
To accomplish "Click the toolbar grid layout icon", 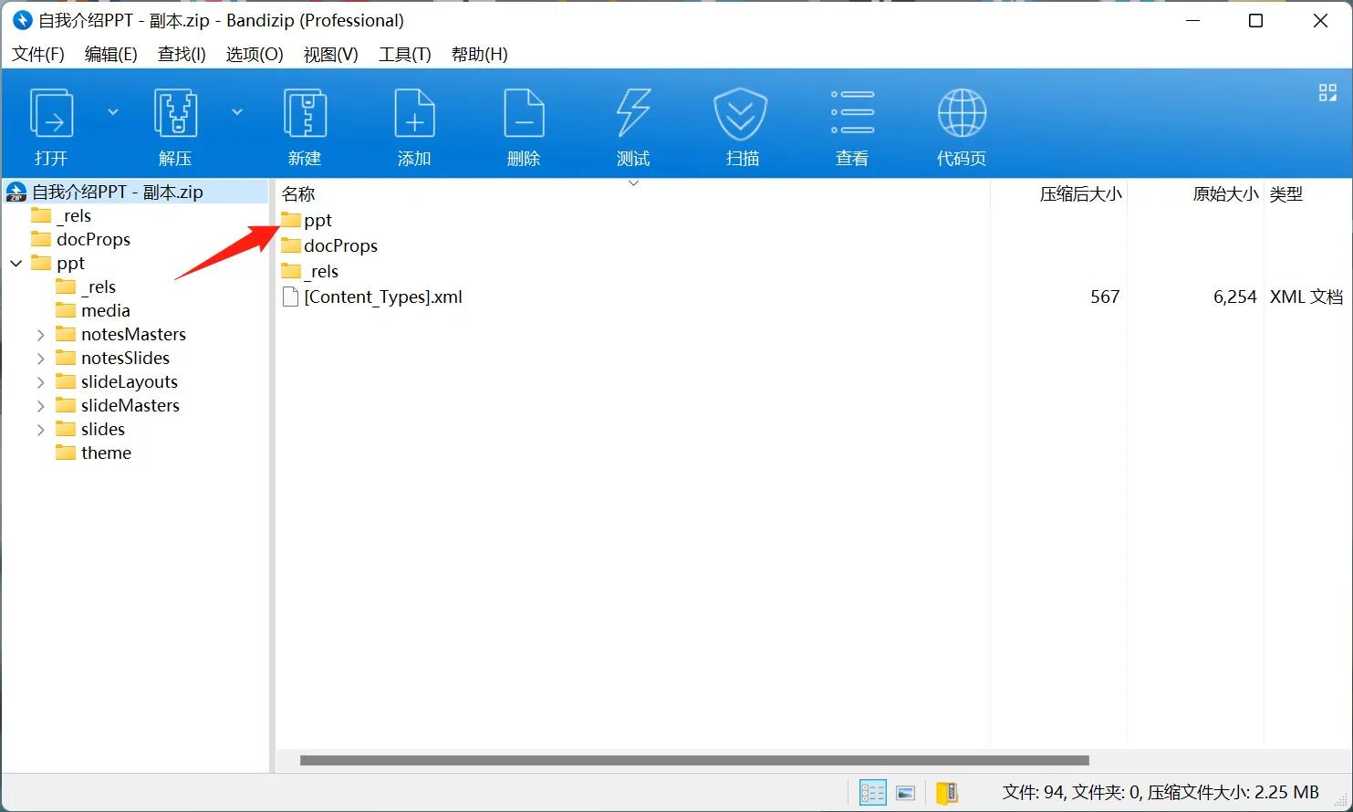I will [1327, 92].
